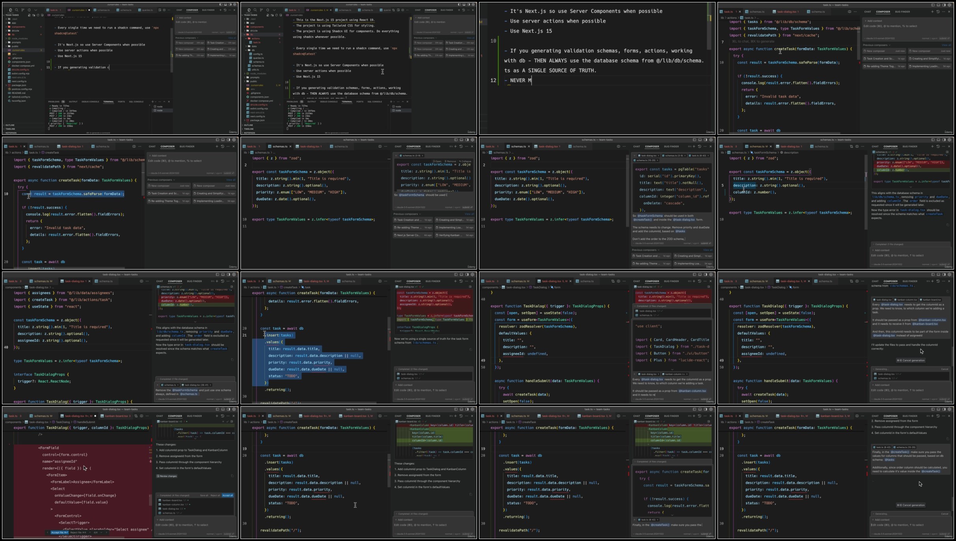Viewport: 956px width, 541px height.
Task: Click Search icon in window with expanded lib folder
Action: click(x=255, y=10)
